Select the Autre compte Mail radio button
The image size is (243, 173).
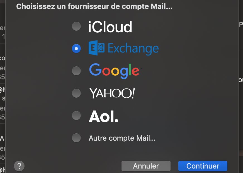[76, 138]
